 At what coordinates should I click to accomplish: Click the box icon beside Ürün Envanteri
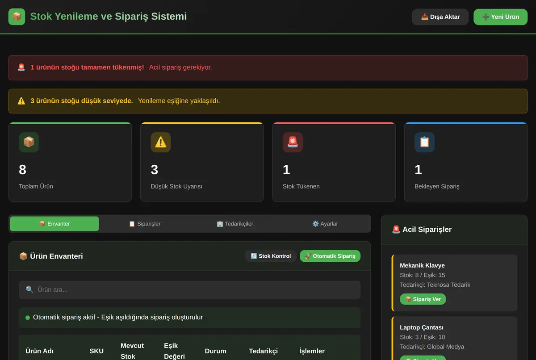(x=23, y=256)
